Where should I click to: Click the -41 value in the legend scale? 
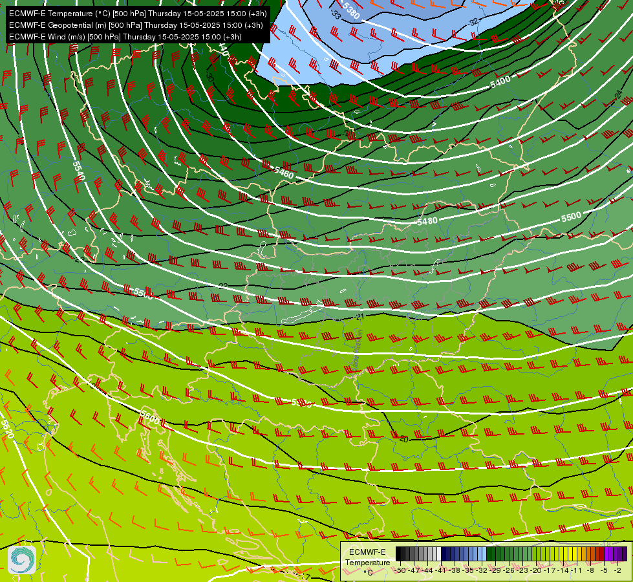pyautogui.click(x=442, y=570)
